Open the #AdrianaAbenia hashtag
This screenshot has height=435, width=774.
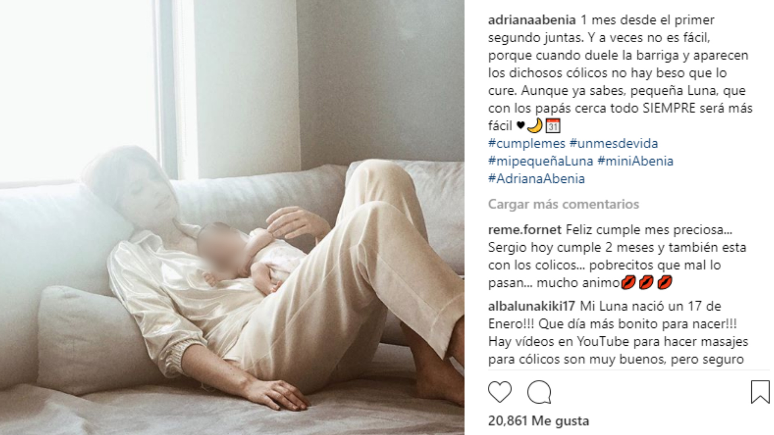point(536,179)
